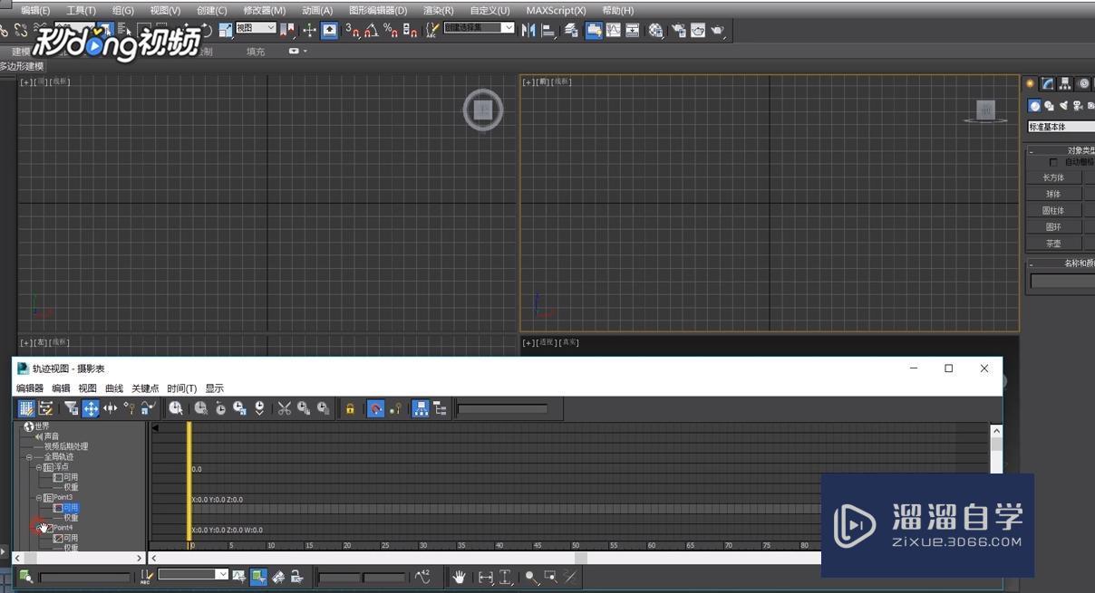
Task: Open the Modify command panel tab
Action: tap(1047, 83)
